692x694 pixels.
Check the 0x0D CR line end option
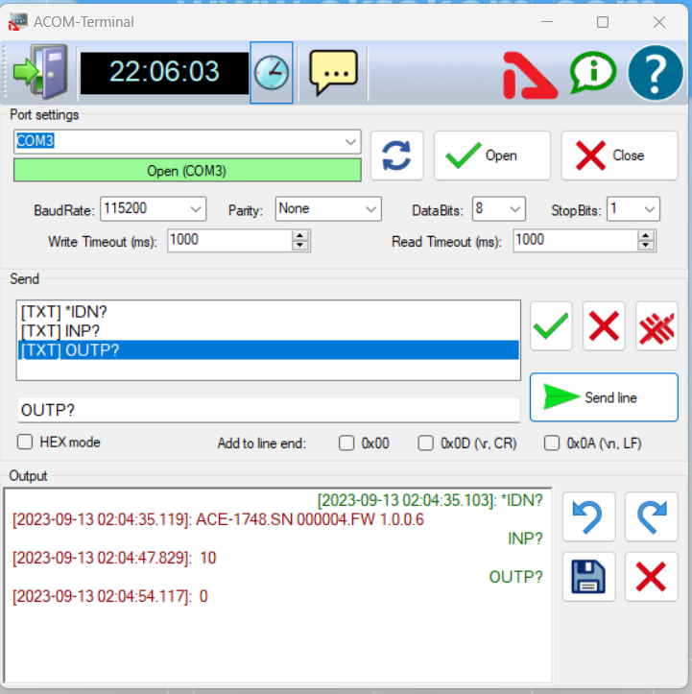click(x=425, y=443)
